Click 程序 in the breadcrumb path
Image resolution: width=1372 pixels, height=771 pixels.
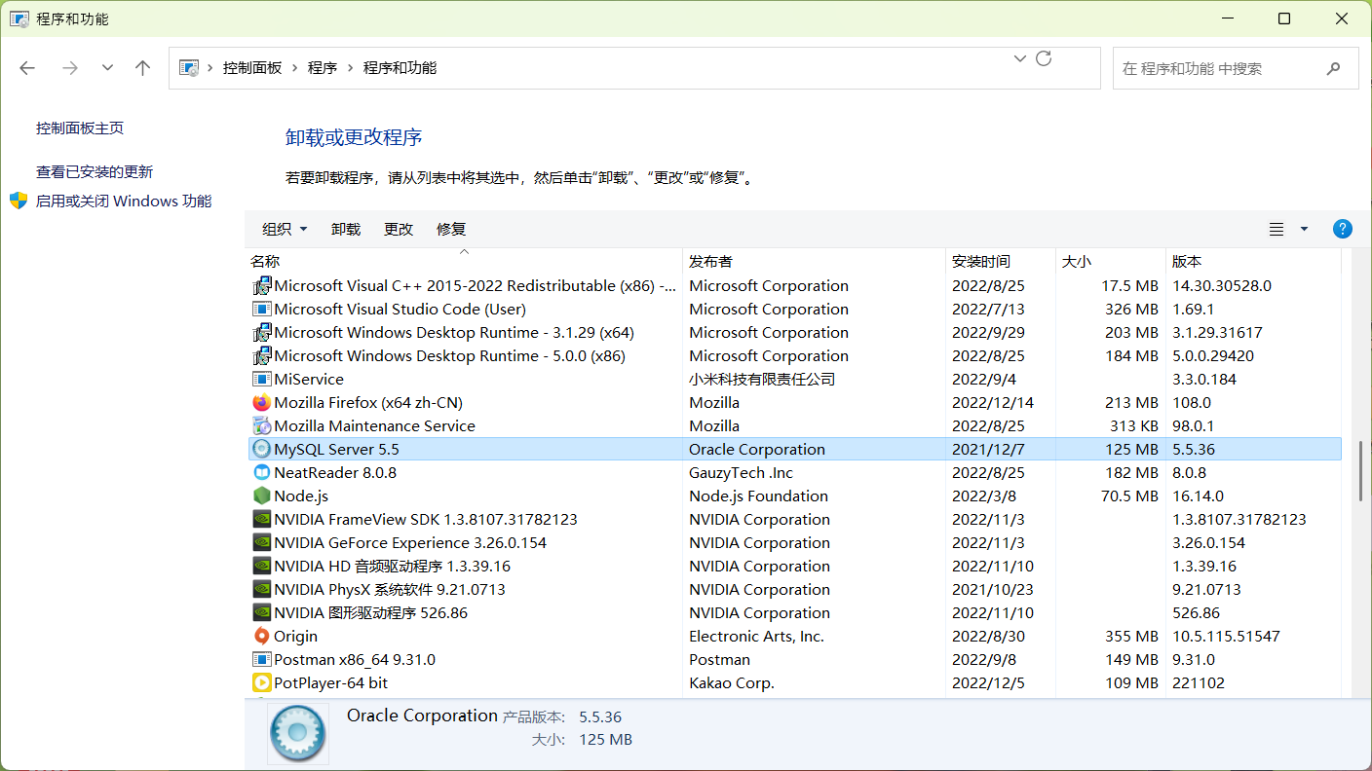click(x=323, y=67)
